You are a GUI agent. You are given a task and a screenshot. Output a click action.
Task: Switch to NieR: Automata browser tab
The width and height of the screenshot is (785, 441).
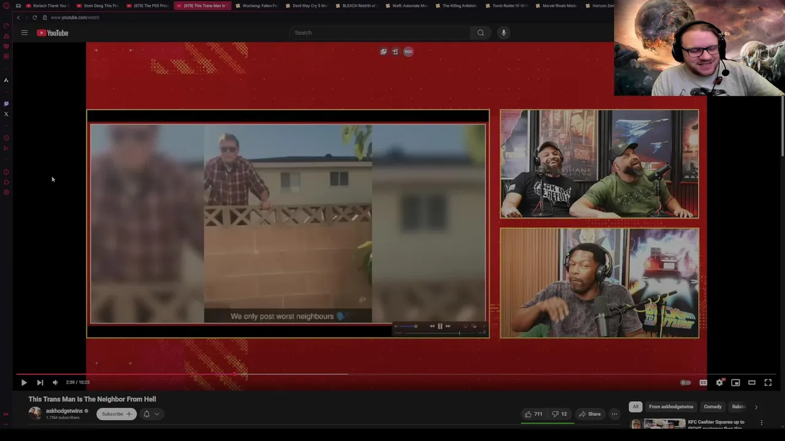click(406, 6)
